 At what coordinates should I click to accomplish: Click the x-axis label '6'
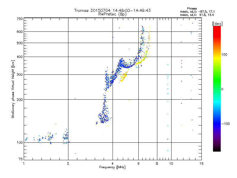138,163
